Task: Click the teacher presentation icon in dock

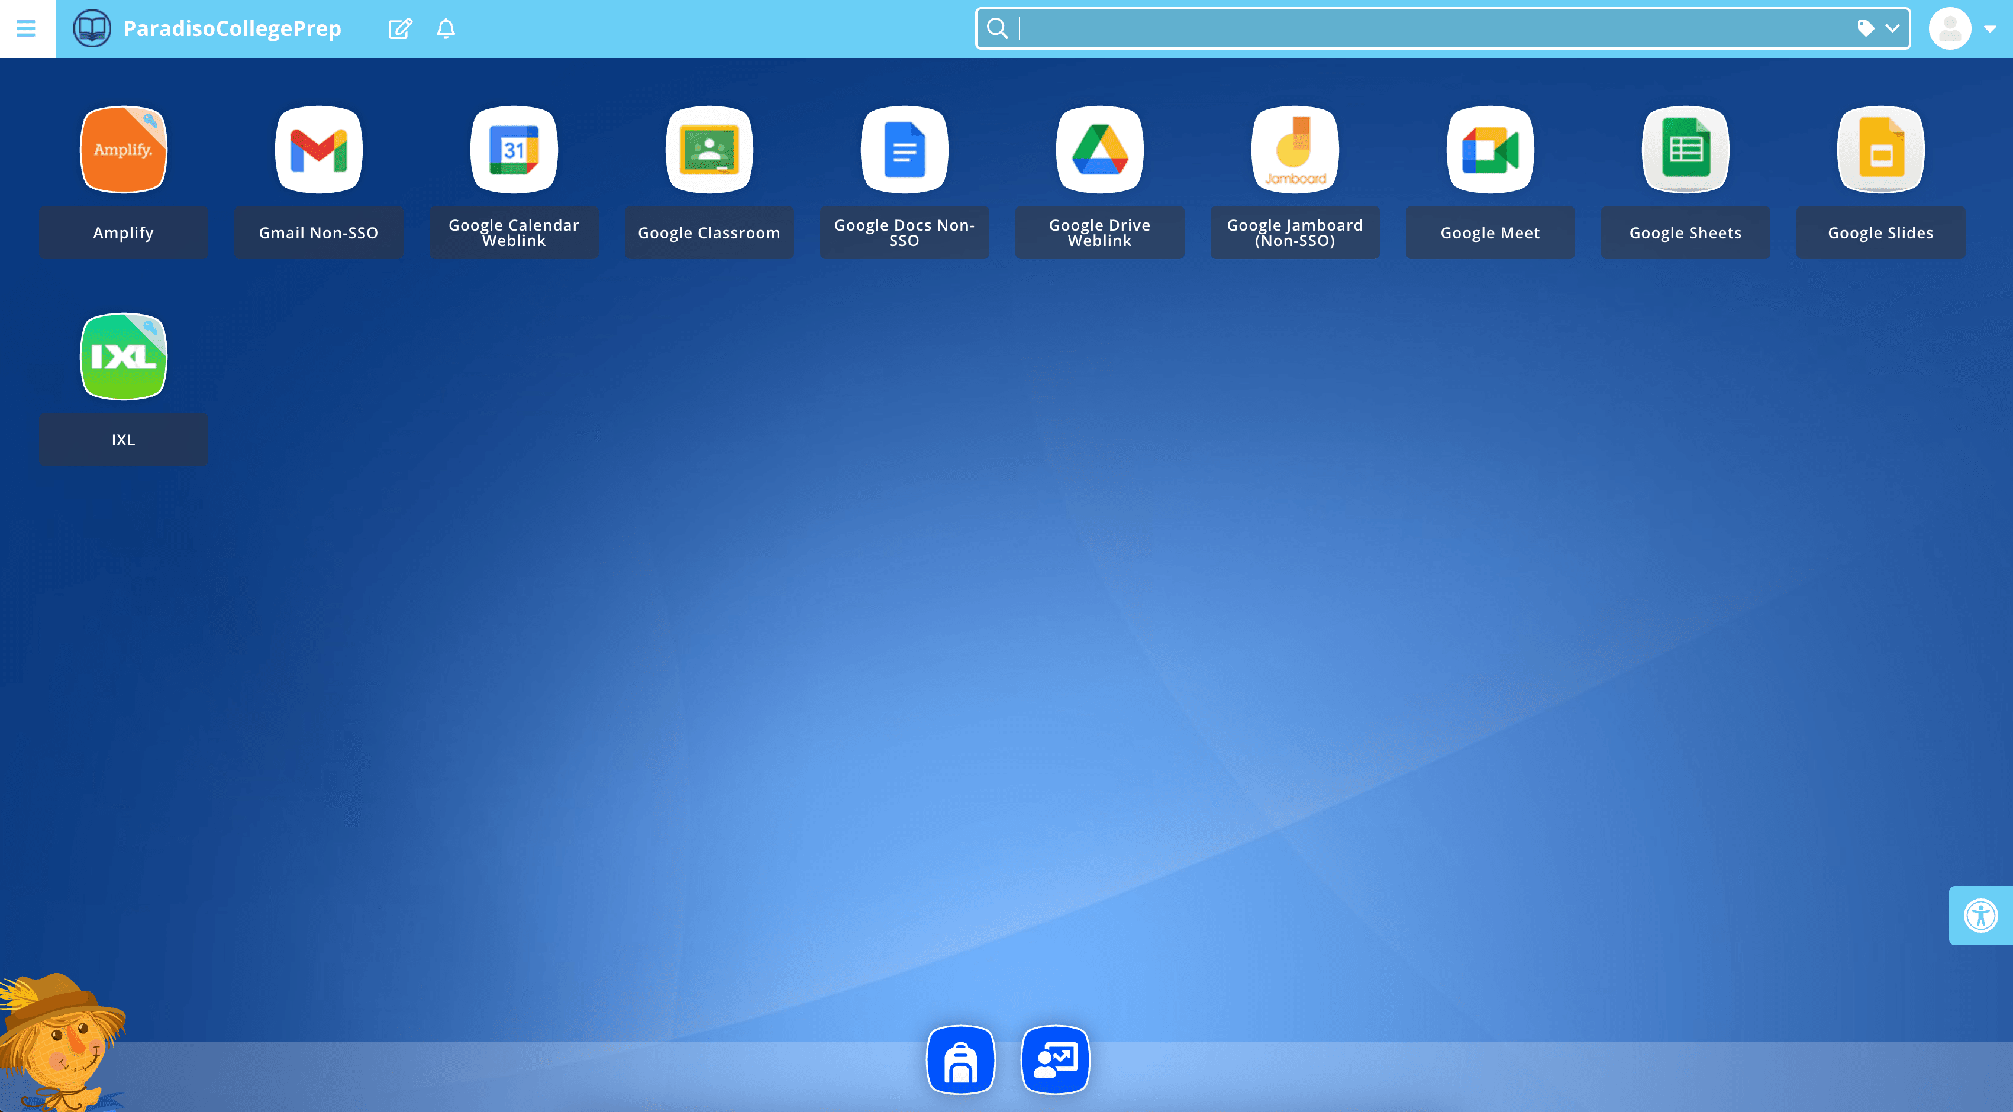Action: tap(1055, 1060)
